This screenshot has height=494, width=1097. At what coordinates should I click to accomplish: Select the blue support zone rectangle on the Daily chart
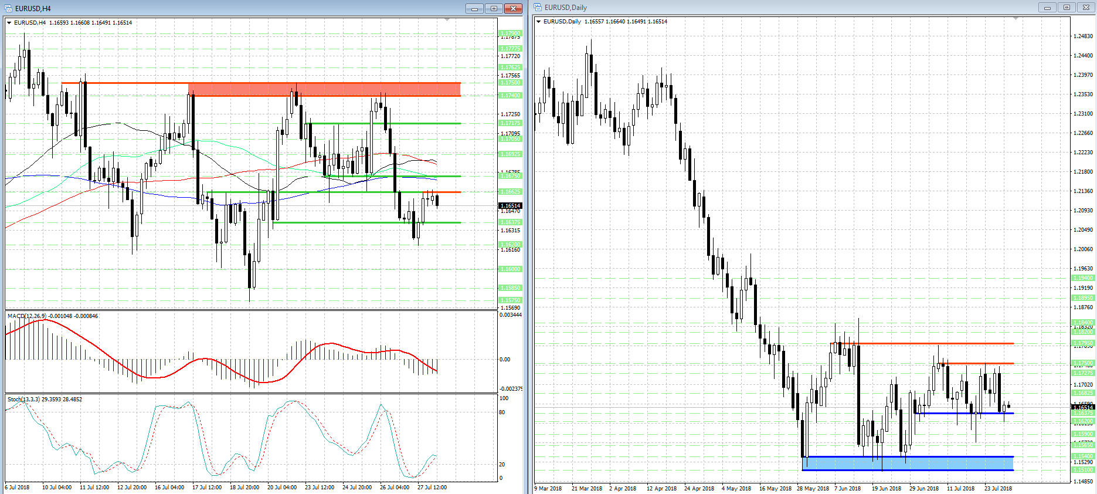908,463
